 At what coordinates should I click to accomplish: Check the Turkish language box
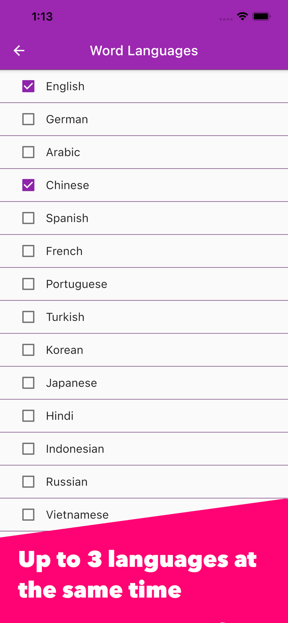click(x=28, y=317)
